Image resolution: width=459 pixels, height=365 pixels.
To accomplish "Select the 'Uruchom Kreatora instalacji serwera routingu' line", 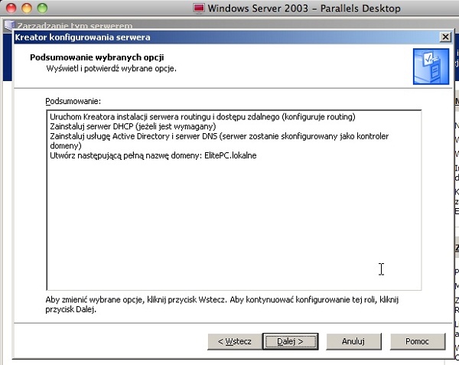I will click(x=203, y=117).
